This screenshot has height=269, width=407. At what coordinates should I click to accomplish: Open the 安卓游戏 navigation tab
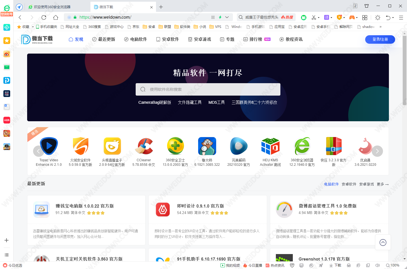pos(200,39)
